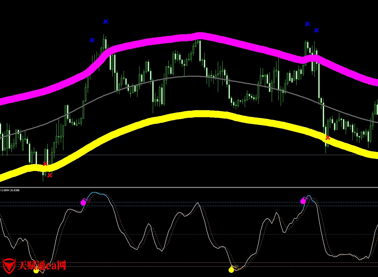Select the upper blue X marker on the right peak
Screen dimensions: 378x277
coord(307,24)
